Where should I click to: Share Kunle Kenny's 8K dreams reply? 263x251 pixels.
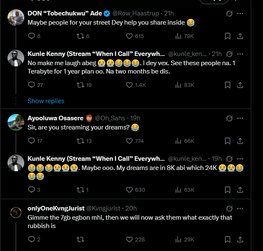[x=240, y=190]
